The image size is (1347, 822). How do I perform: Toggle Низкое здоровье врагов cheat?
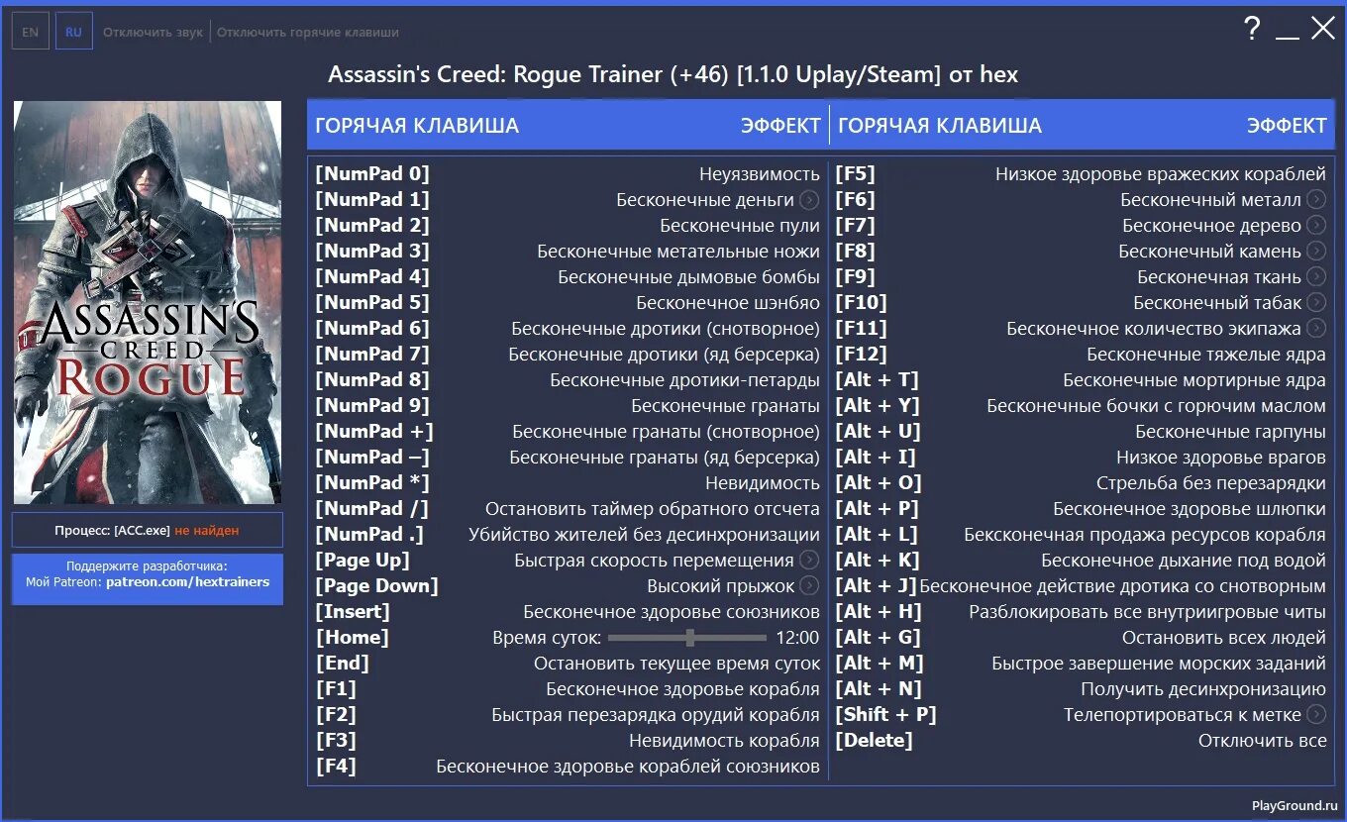[x=1221, y=458]
